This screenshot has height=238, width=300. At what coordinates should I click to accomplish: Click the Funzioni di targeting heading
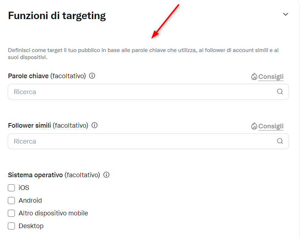[57, 16]
